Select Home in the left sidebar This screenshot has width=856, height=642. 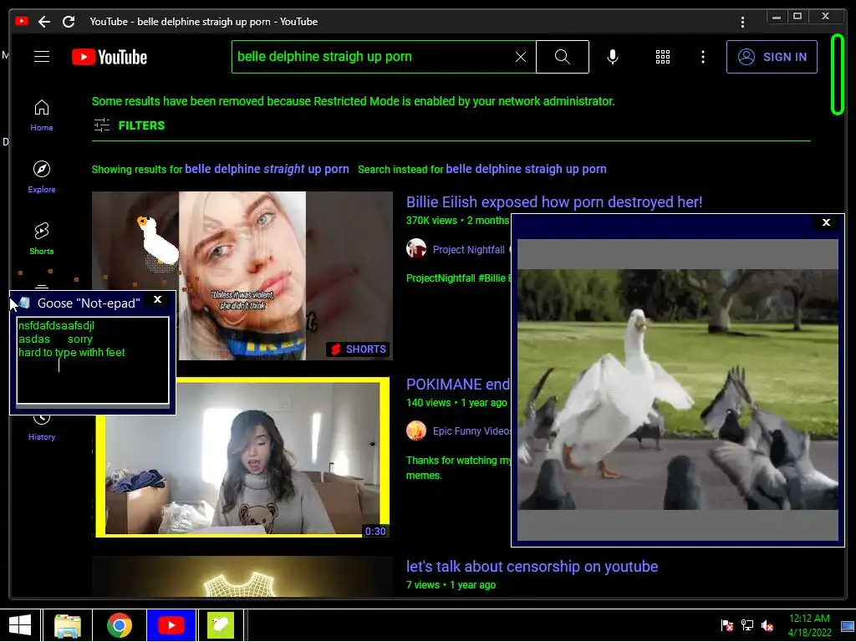pos(42,115)
